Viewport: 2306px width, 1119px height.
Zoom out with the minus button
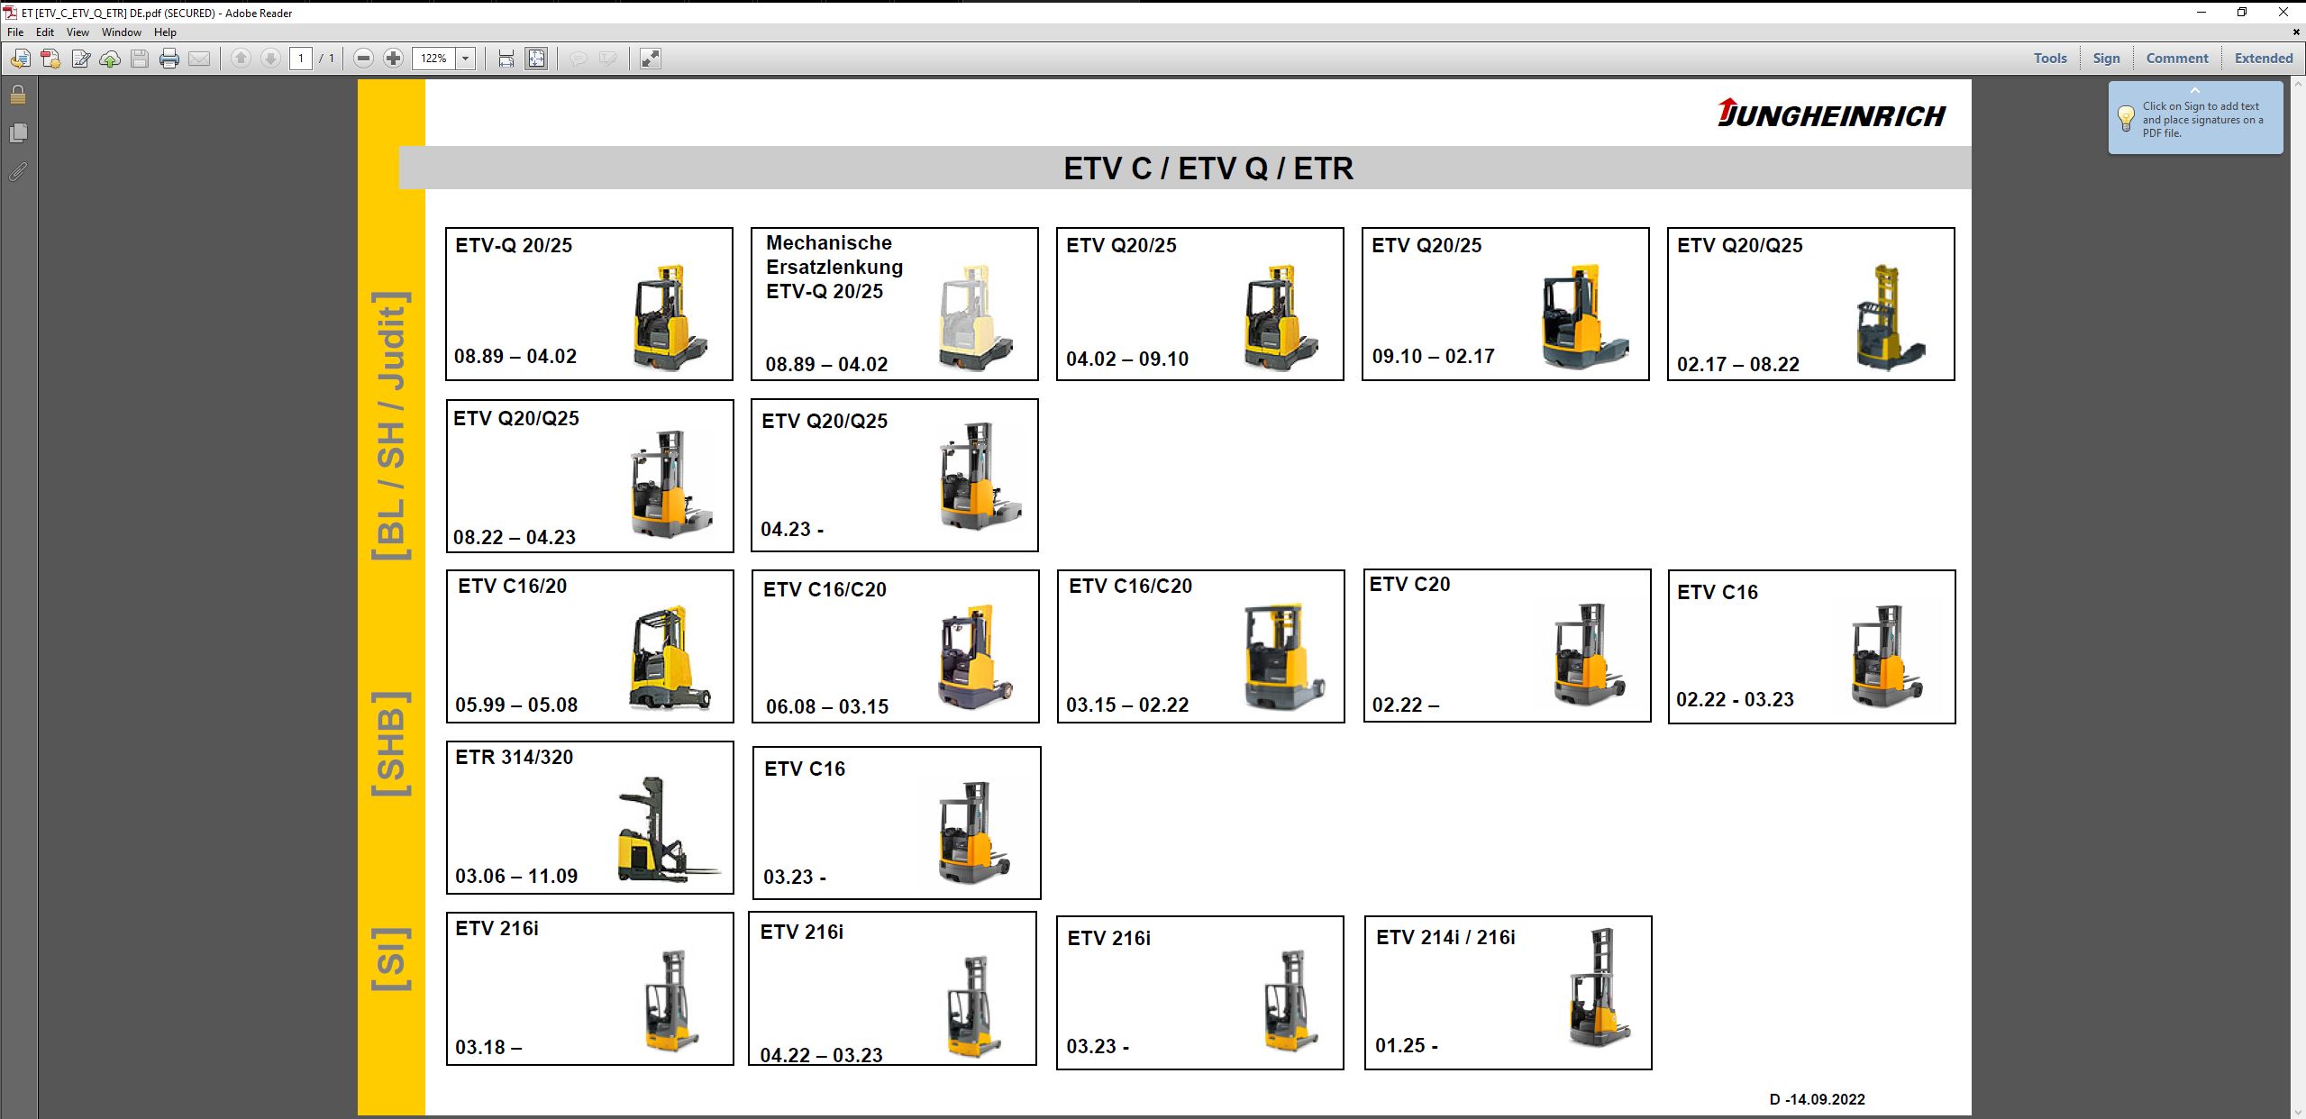coord(363,59)
